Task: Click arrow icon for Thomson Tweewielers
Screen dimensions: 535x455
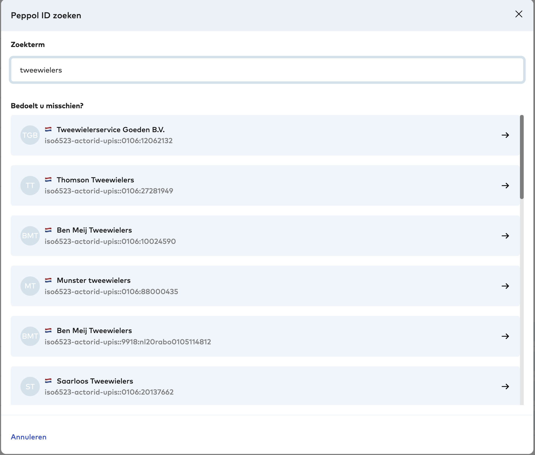Action: pos(505,186)
